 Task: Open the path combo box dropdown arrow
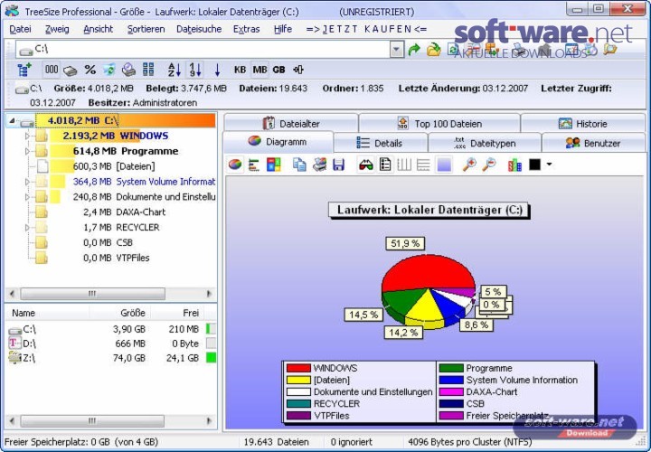pyautogui.click(x=397, y=50)
